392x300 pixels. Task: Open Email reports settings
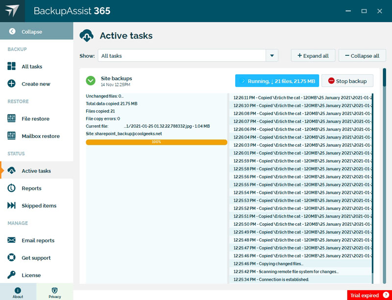pyautogui.click(x=36, y=240)
